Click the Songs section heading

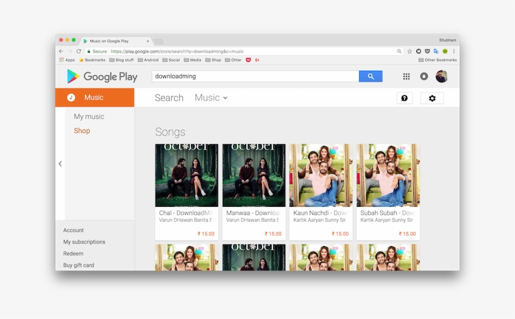(x=170, y=132)
